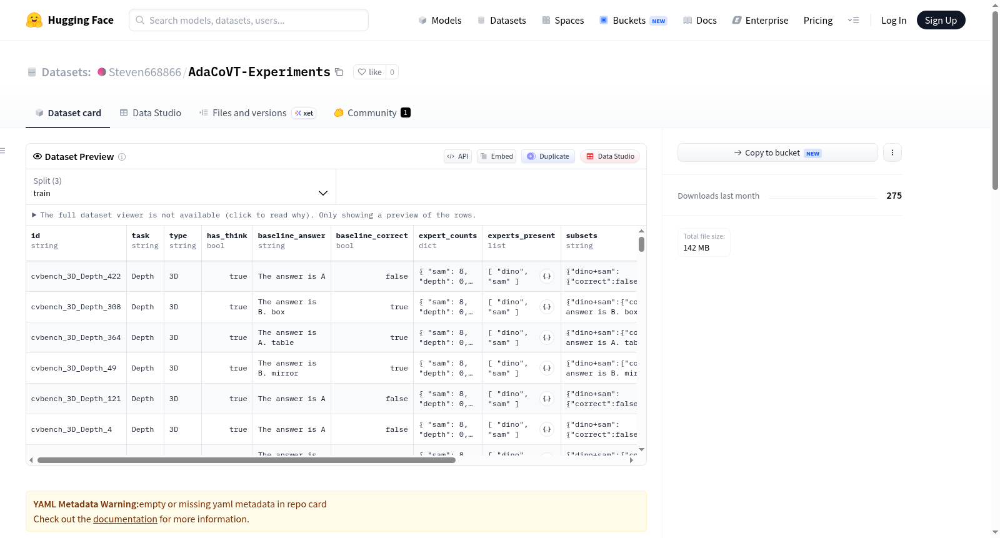
Task: Click the Hugging Face logo icon
Action: [34, 20]
